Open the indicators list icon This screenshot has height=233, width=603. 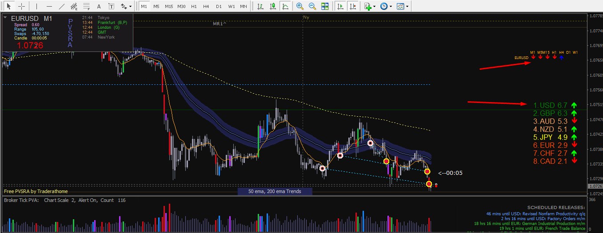[x=367, y=7]
